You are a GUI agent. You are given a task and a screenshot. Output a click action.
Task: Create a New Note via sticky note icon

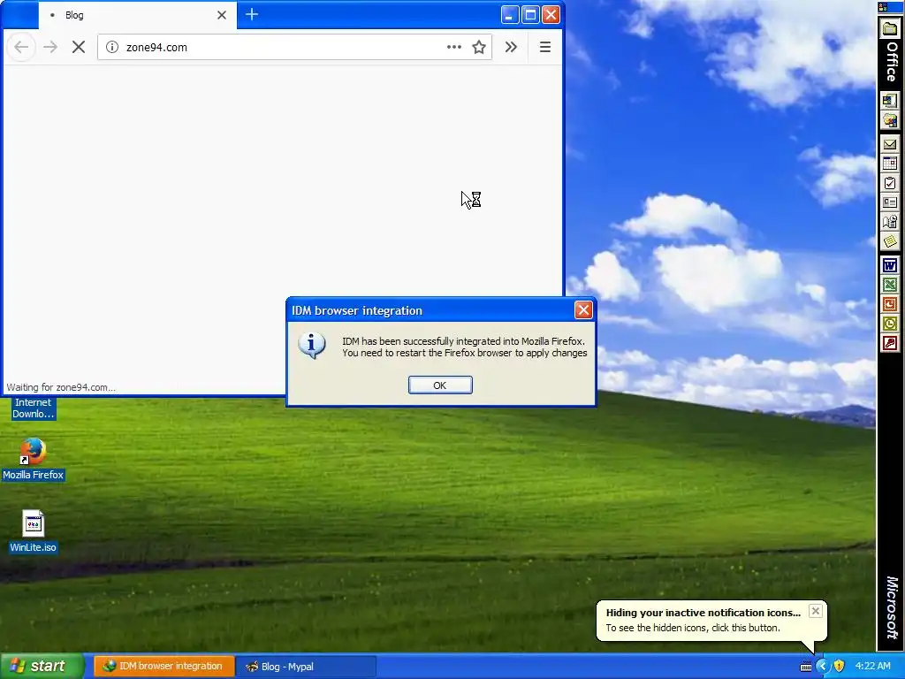point(890,240)
